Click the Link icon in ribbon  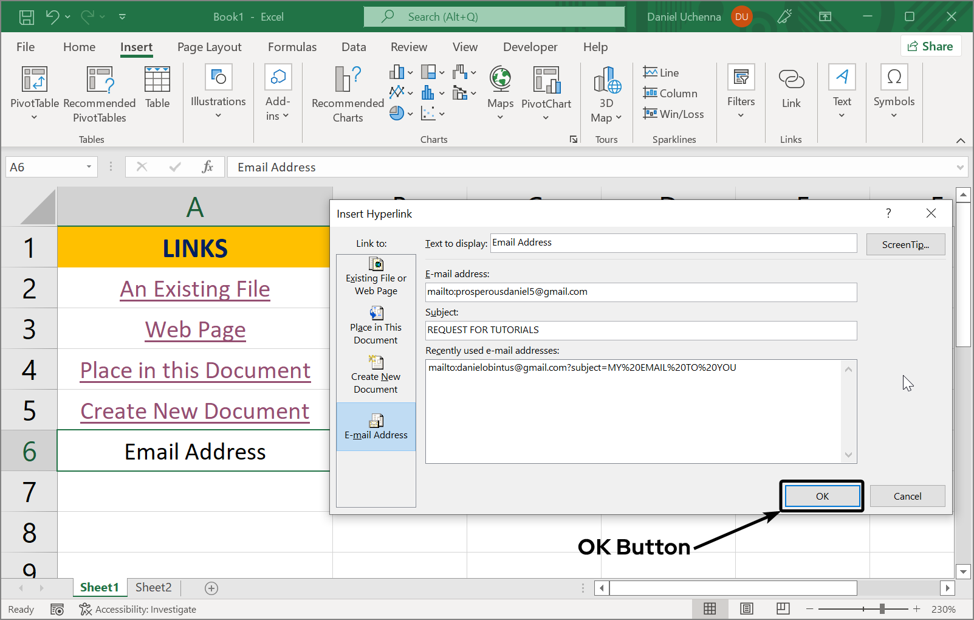[791, 80]
